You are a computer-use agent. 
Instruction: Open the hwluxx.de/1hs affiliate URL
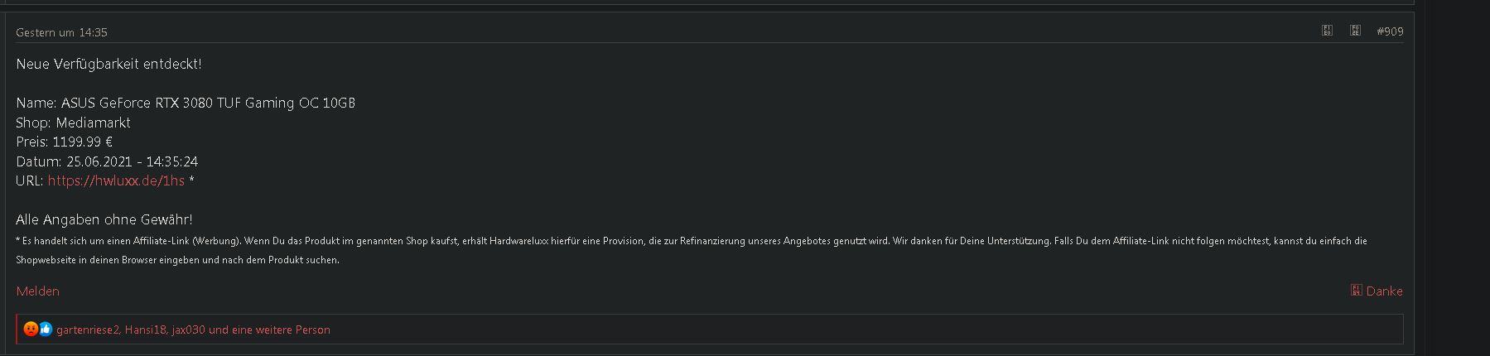click(116, 180)
